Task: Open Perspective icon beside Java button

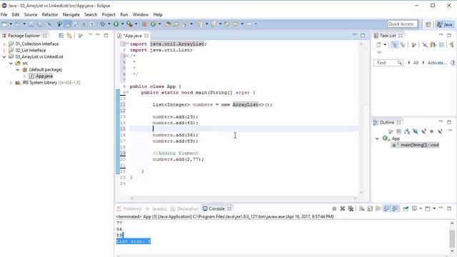Action: click(x=428, y=24)
